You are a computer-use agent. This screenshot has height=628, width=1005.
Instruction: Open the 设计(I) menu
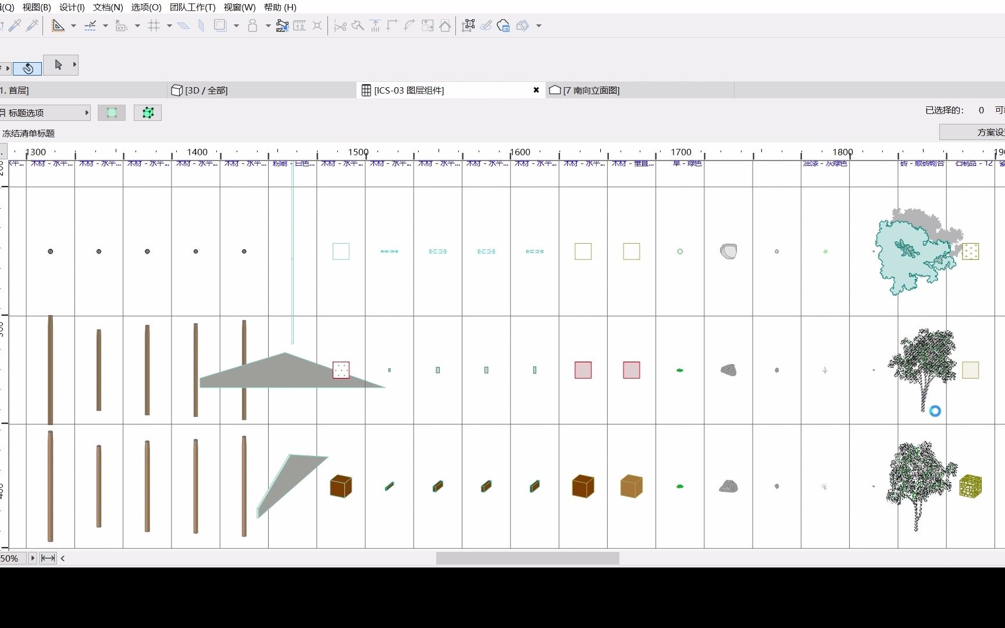[x=72, y=7]
